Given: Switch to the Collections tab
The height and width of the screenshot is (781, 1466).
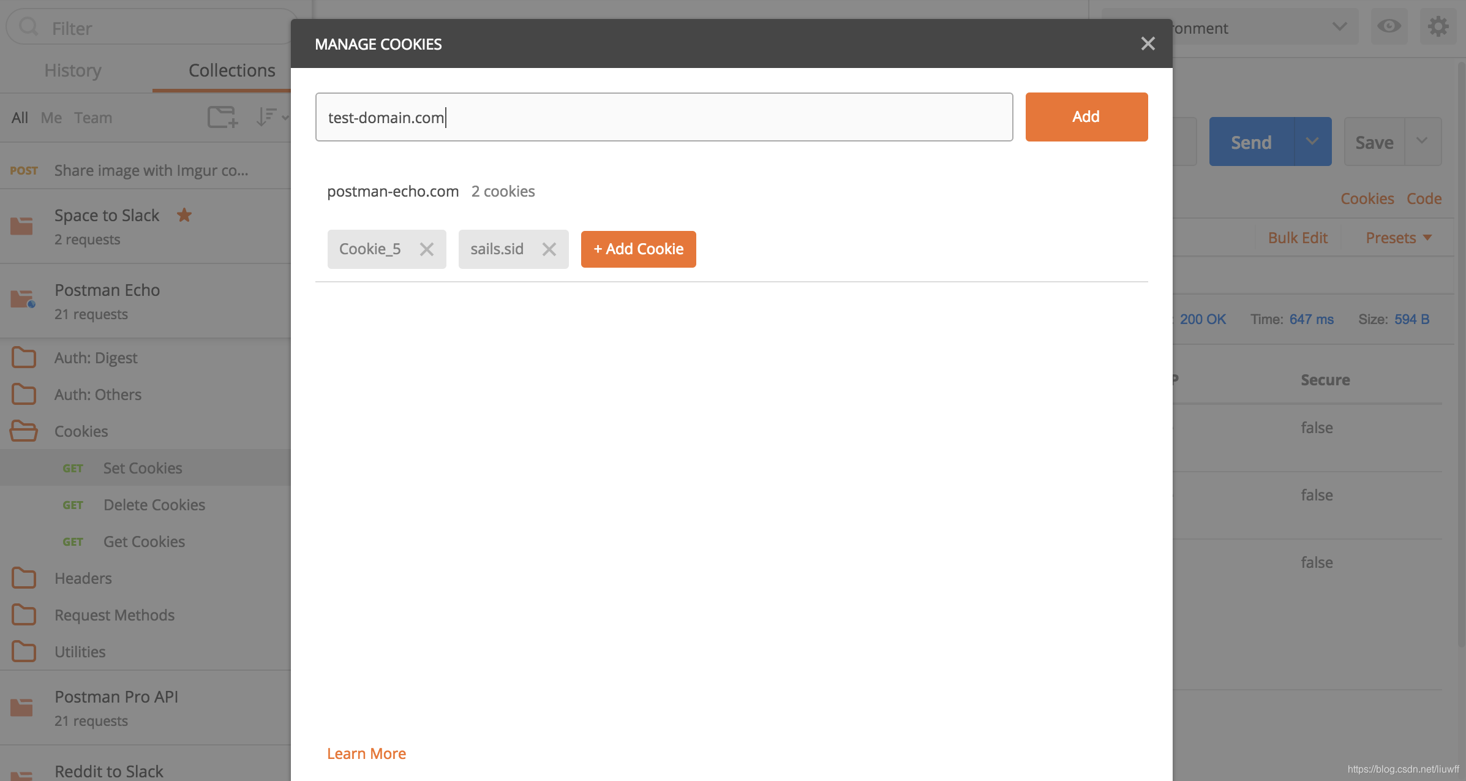Looking at the screenshot, I should point(231,70).
